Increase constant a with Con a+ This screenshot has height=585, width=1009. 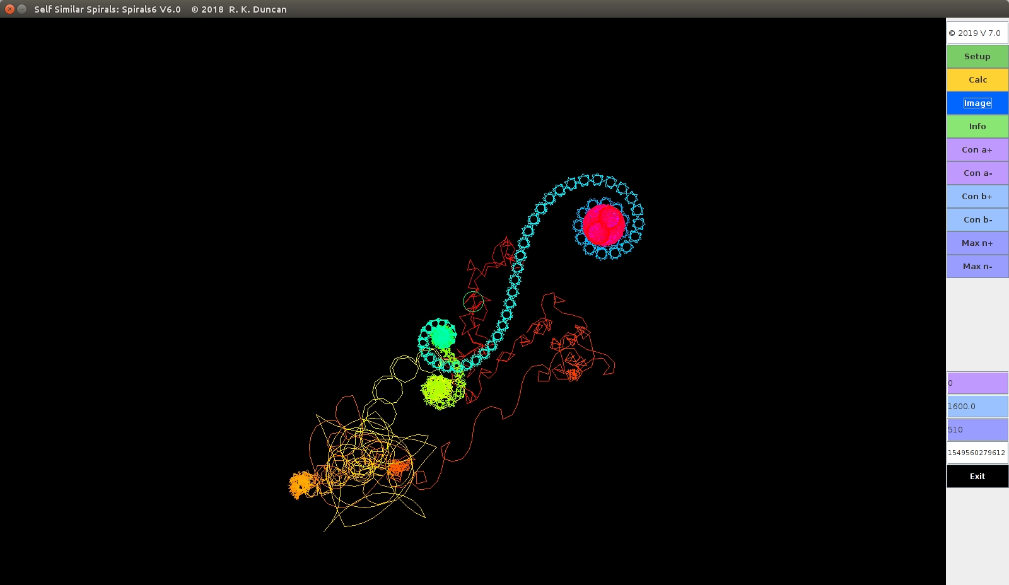(x=977, y=149)
